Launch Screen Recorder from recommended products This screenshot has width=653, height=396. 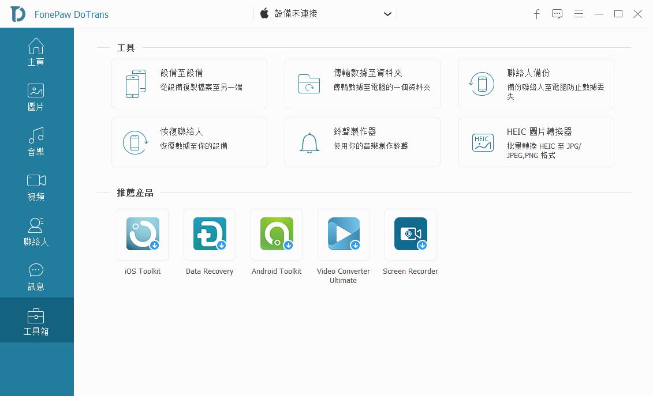(411, 235)
